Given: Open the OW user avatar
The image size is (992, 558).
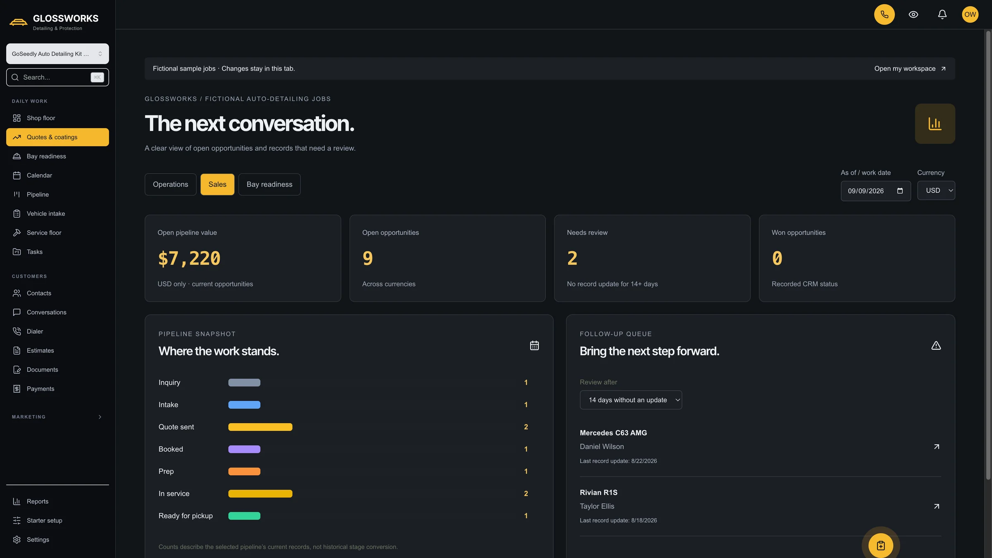Looking at the screenshot, I should coord(970,14).
